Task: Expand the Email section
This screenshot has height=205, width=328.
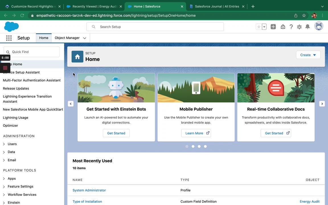Action: (4, 160)
